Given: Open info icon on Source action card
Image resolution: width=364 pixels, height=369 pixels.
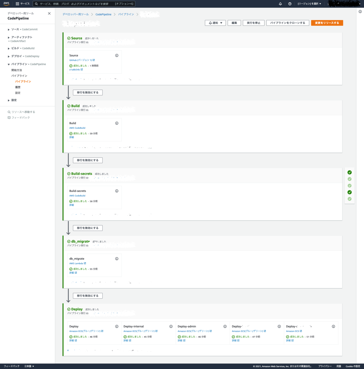Looking at the screenshot, I should (x=117, y=56).
